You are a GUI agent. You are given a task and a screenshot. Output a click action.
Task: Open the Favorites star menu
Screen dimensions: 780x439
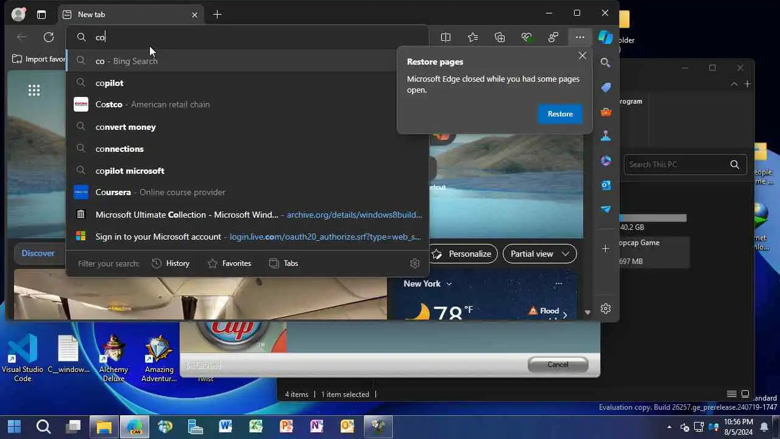coord(473,37)
